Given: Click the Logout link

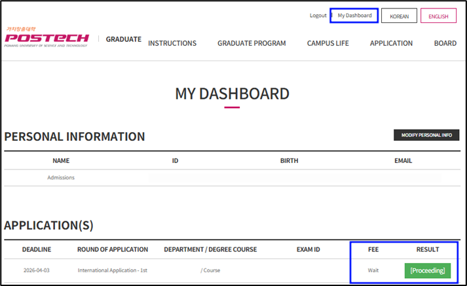Looking at the screenshot, I should tap(318, 15).
